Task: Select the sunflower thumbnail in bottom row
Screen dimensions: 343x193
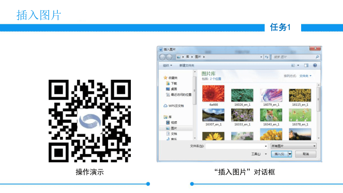Action: coord(213,136)
